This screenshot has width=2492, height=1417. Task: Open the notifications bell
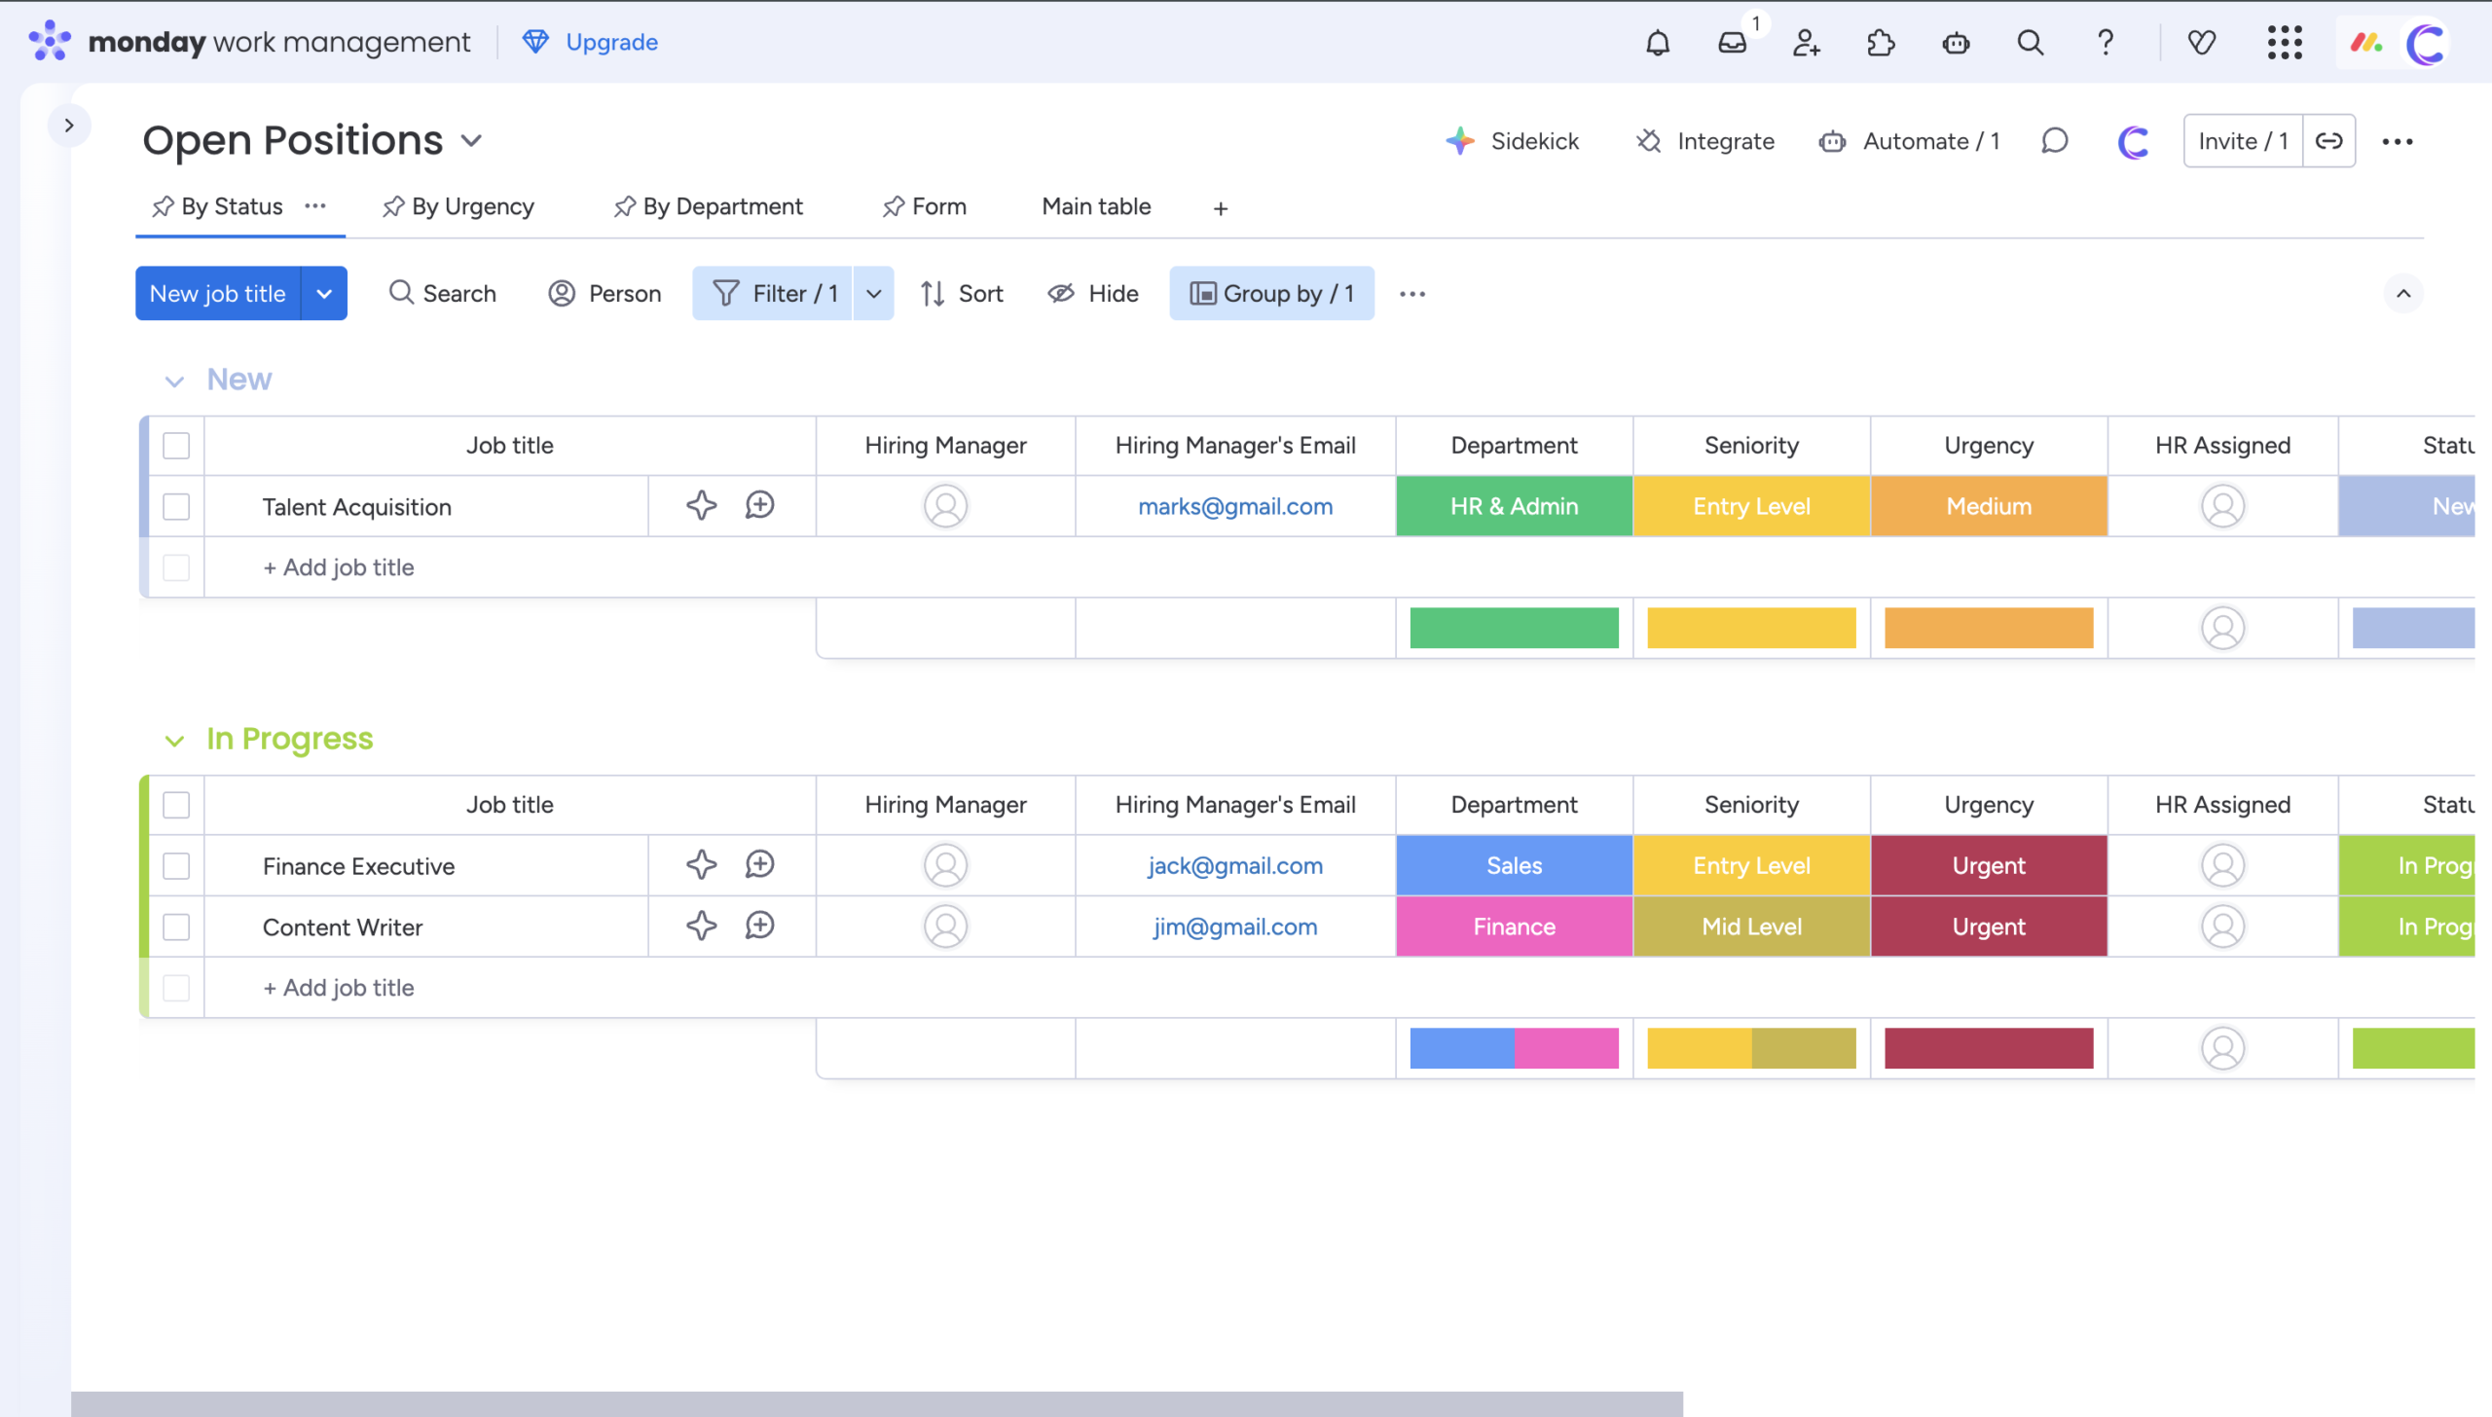[x=1657, y=43]
